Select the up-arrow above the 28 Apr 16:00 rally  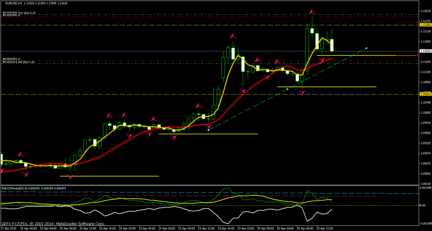tap(110, 115)
